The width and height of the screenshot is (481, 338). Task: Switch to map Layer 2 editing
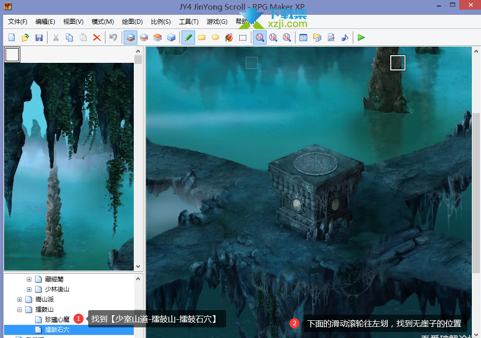(x=144, y=37)
